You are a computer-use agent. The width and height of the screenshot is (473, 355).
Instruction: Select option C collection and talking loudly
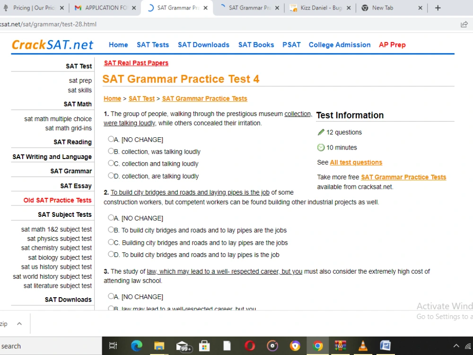[111, 163]
